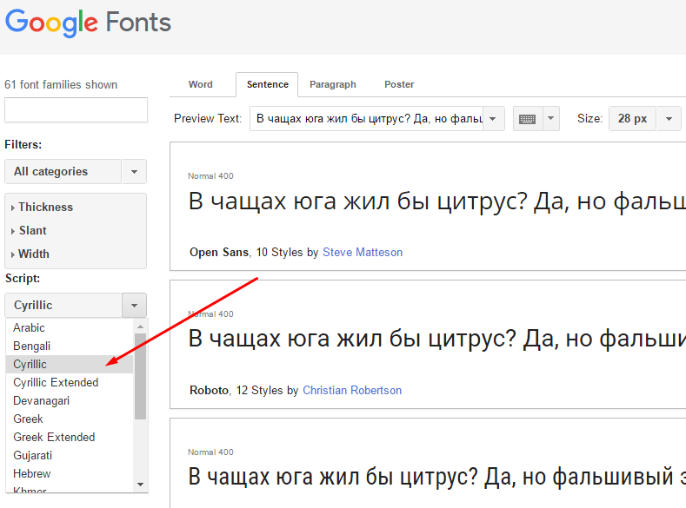Expand the Slant filter

coord(32,231)
